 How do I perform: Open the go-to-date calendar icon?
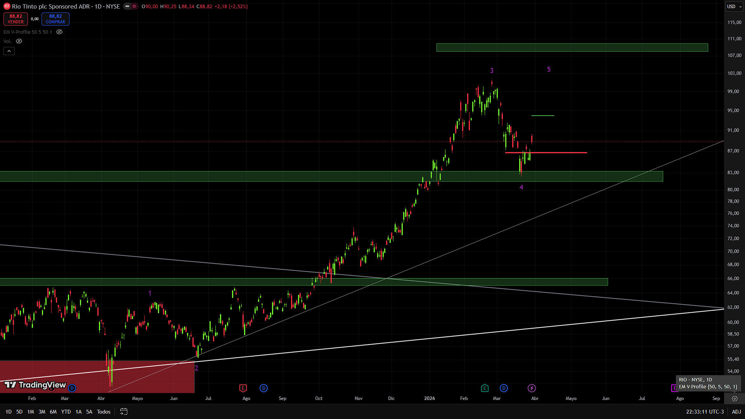click(123, 412)
